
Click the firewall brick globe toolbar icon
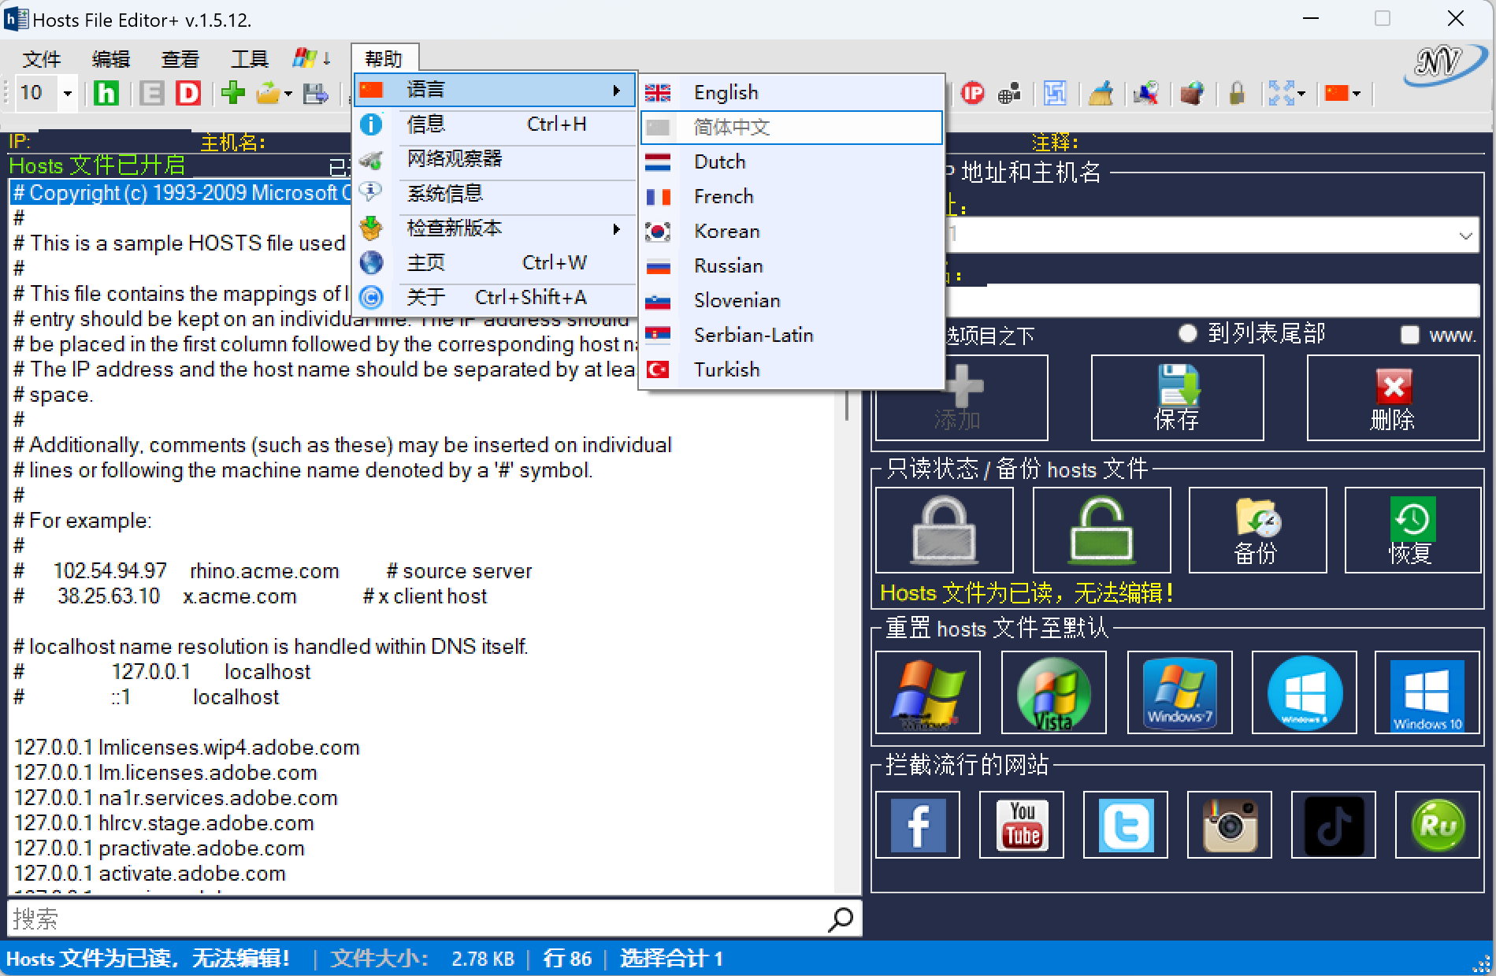pos(1192,93)
